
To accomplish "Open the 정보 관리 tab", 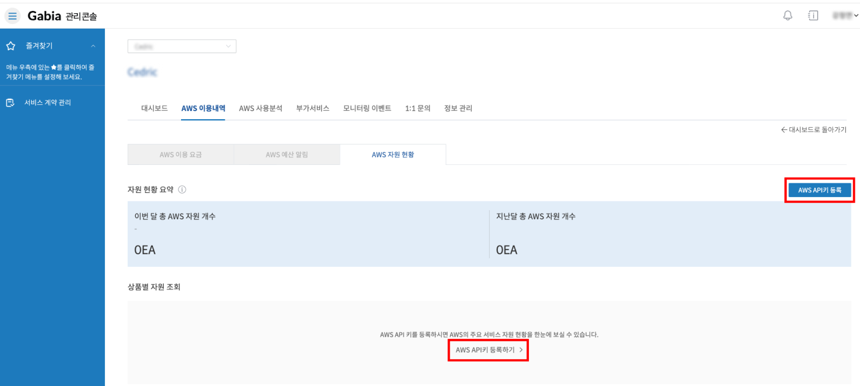I will pos(458,108).
